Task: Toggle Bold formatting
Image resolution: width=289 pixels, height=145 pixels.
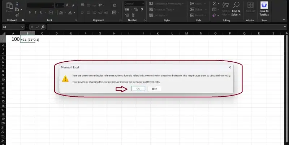Action: pos(30,13)
